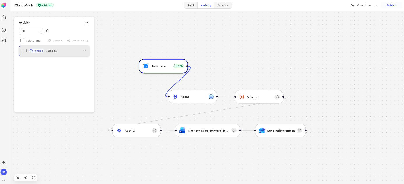Click the Activity panel heading
The image size is (404, 184).
click(25, 22)
